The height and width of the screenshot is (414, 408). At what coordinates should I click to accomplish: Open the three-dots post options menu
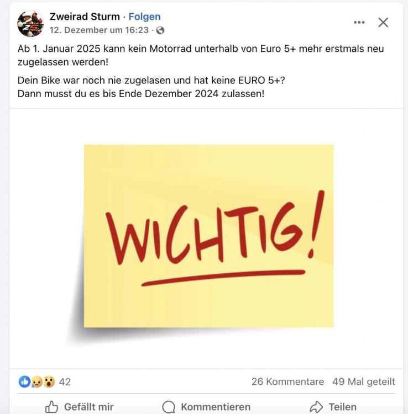click(359, 23)
